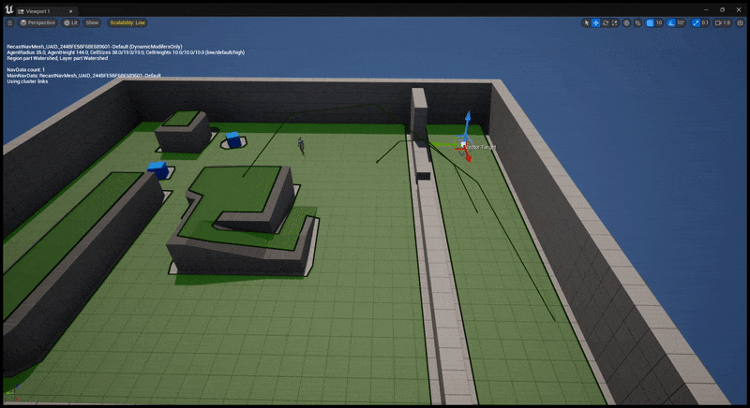Activate the scale gizmo tool
Screen dimensions: 750x408
point(615,22)
